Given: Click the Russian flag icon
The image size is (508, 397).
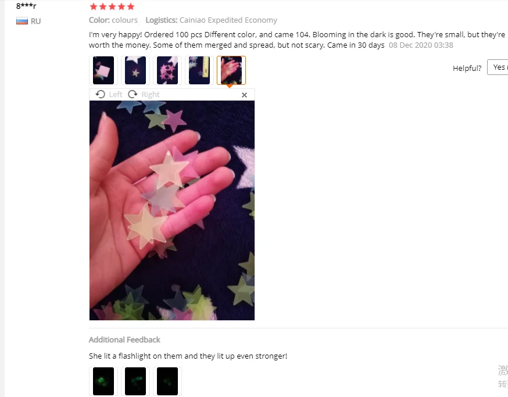Looking at the screenshot, I should pos(22,21).
